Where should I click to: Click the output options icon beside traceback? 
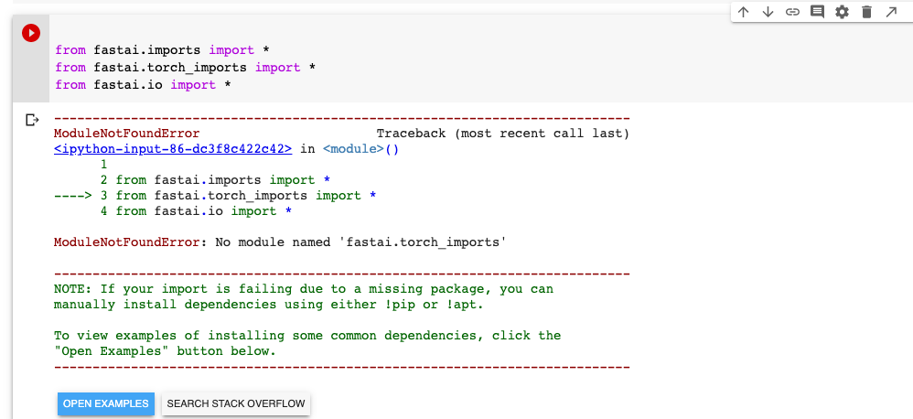(x=32, y=119)
